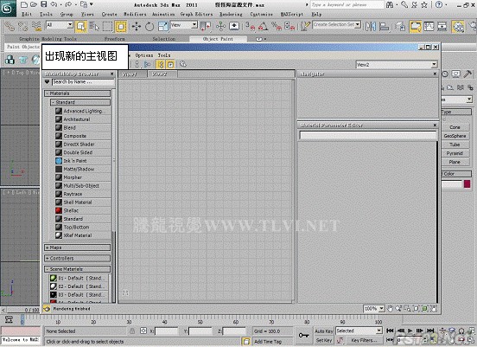Toggle the selection lock icon

click(x=132, y=331)
